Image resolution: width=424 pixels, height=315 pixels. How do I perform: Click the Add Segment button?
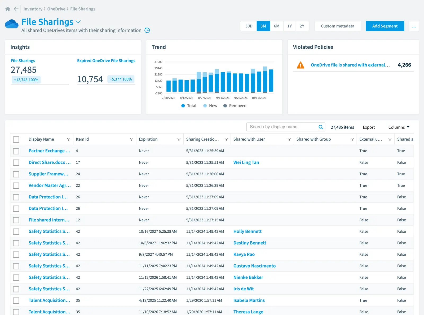tap(385, 26)
